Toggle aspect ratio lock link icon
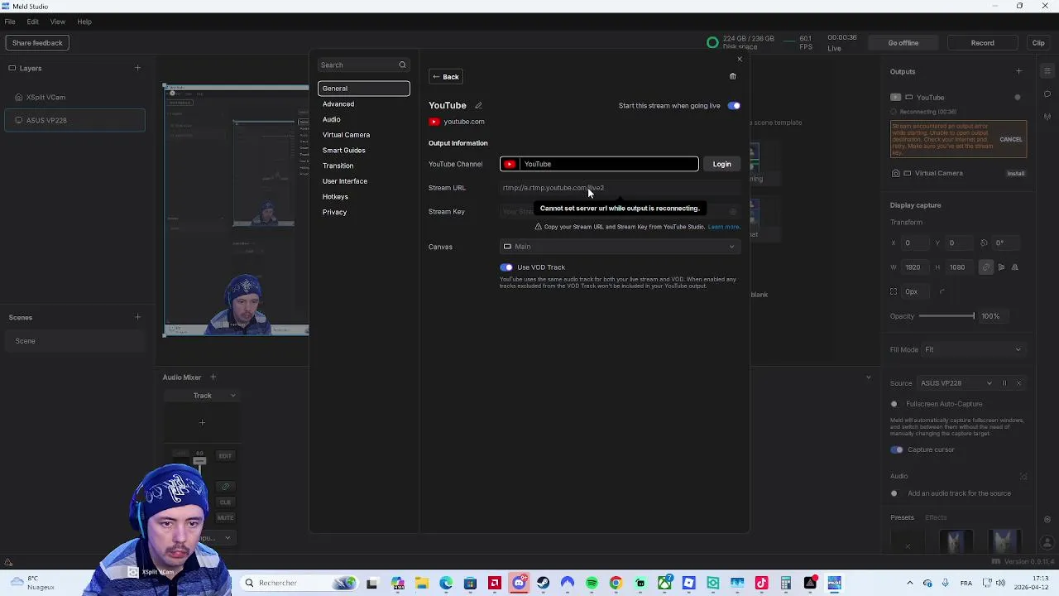 (x=985, y=267)
